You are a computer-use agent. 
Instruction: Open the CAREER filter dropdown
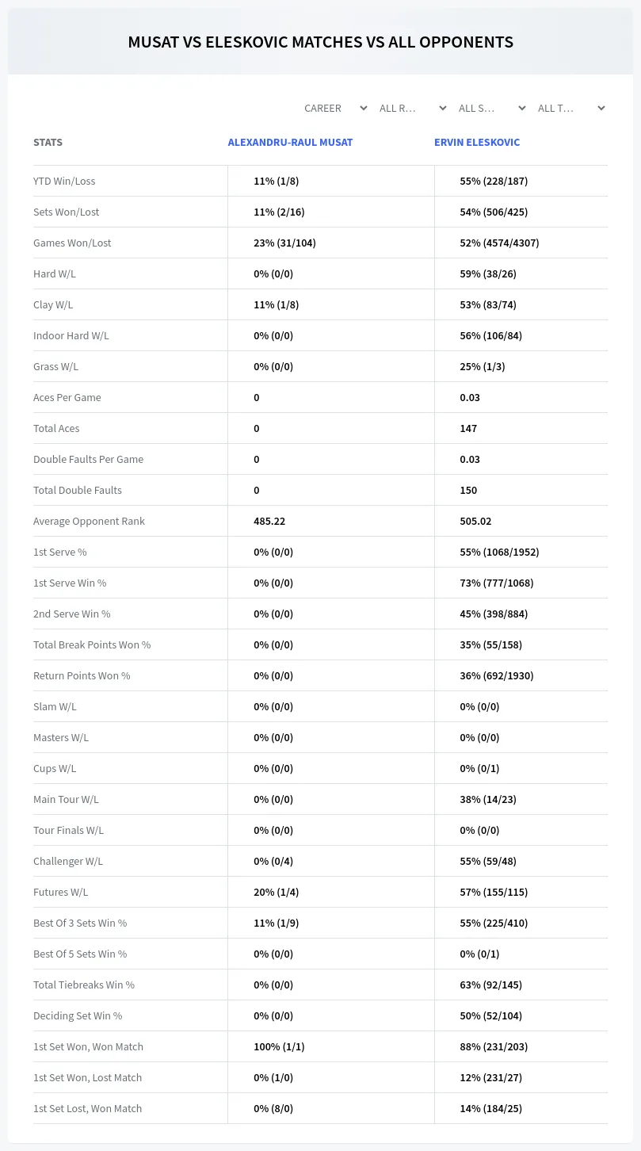click(x=336, y=108)
